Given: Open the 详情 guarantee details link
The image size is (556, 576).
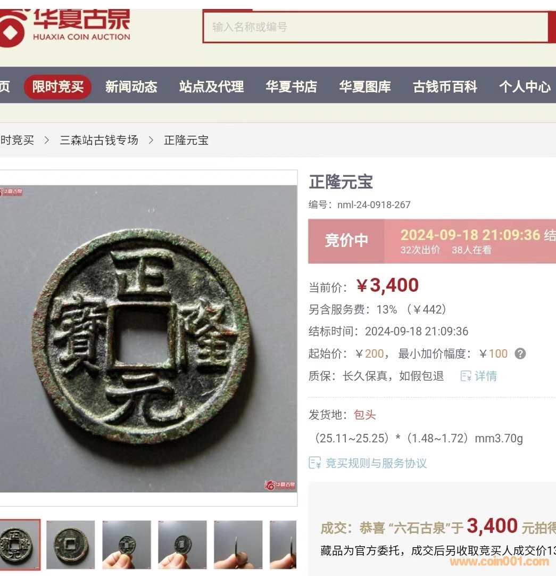Looking at the screenshot, I should [x=485, y=376].
